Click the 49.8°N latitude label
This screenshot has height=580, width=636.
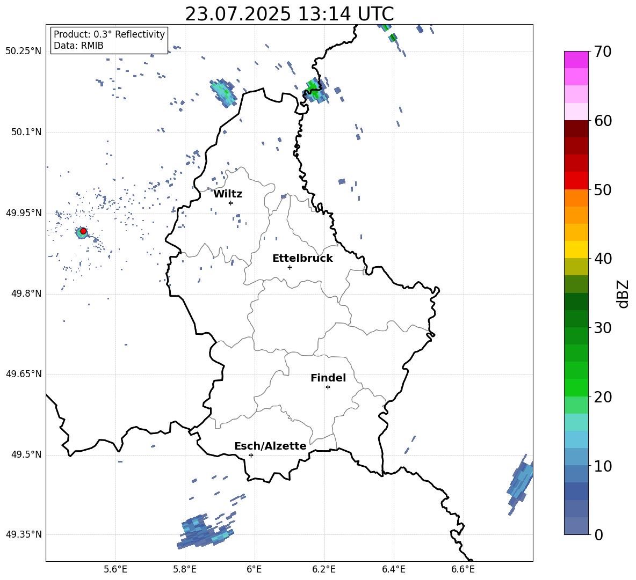[26, 293]
